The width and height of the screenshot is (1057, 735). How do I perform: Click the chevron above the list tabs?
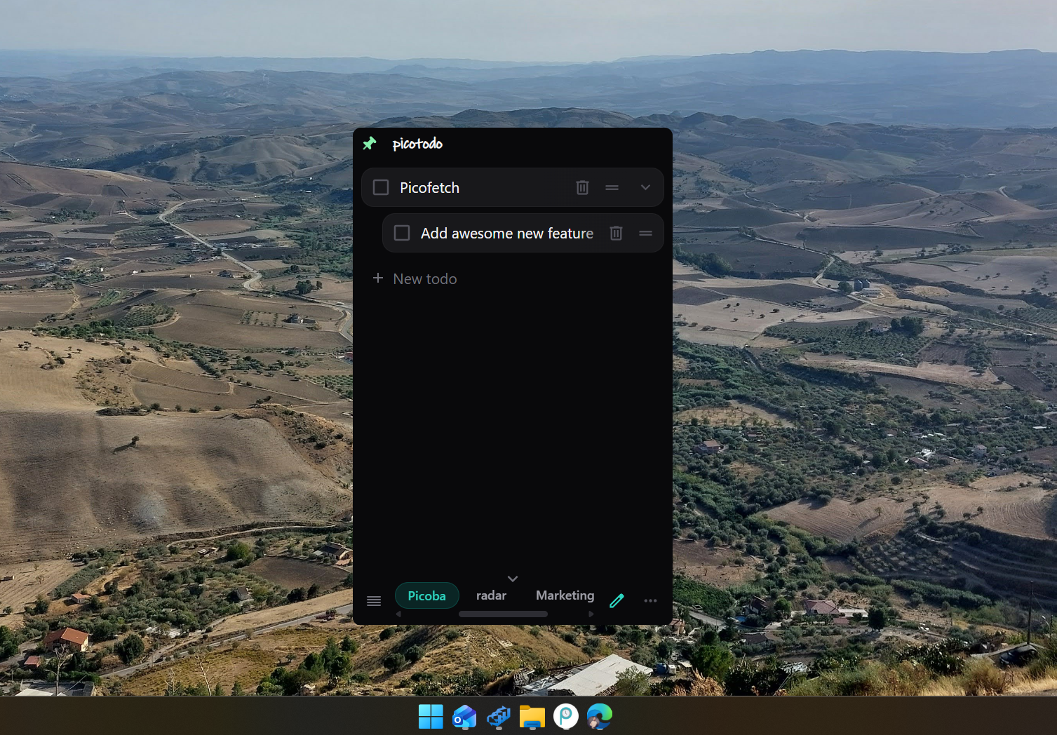pos(513,579)
